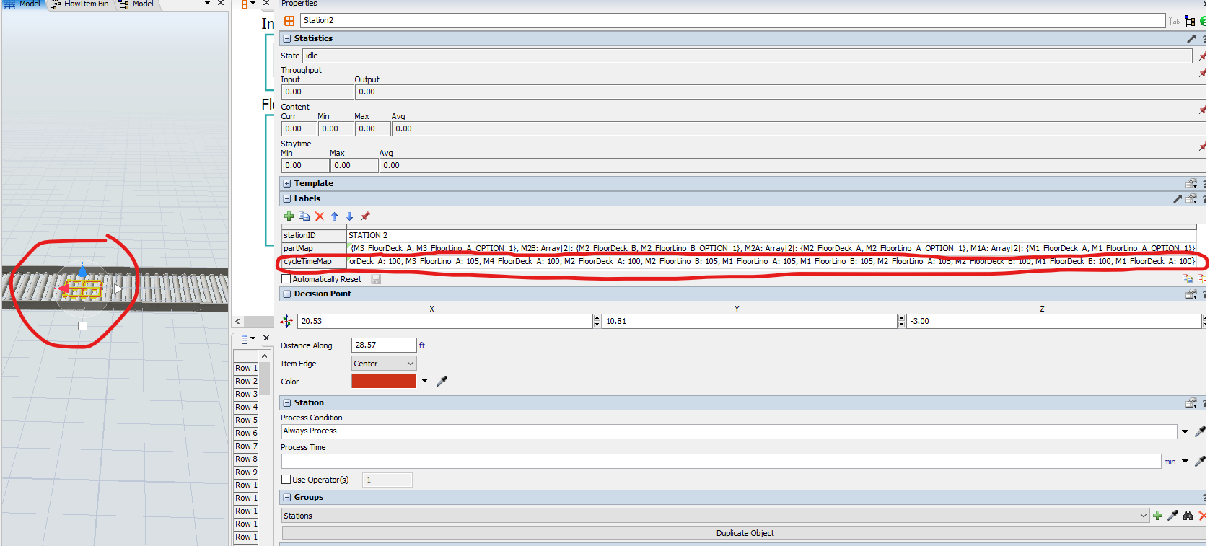Enable Automatically Reset checkbox
Image resolution: width=1210 pixels, height=546 pixels.
click(286, 279)
